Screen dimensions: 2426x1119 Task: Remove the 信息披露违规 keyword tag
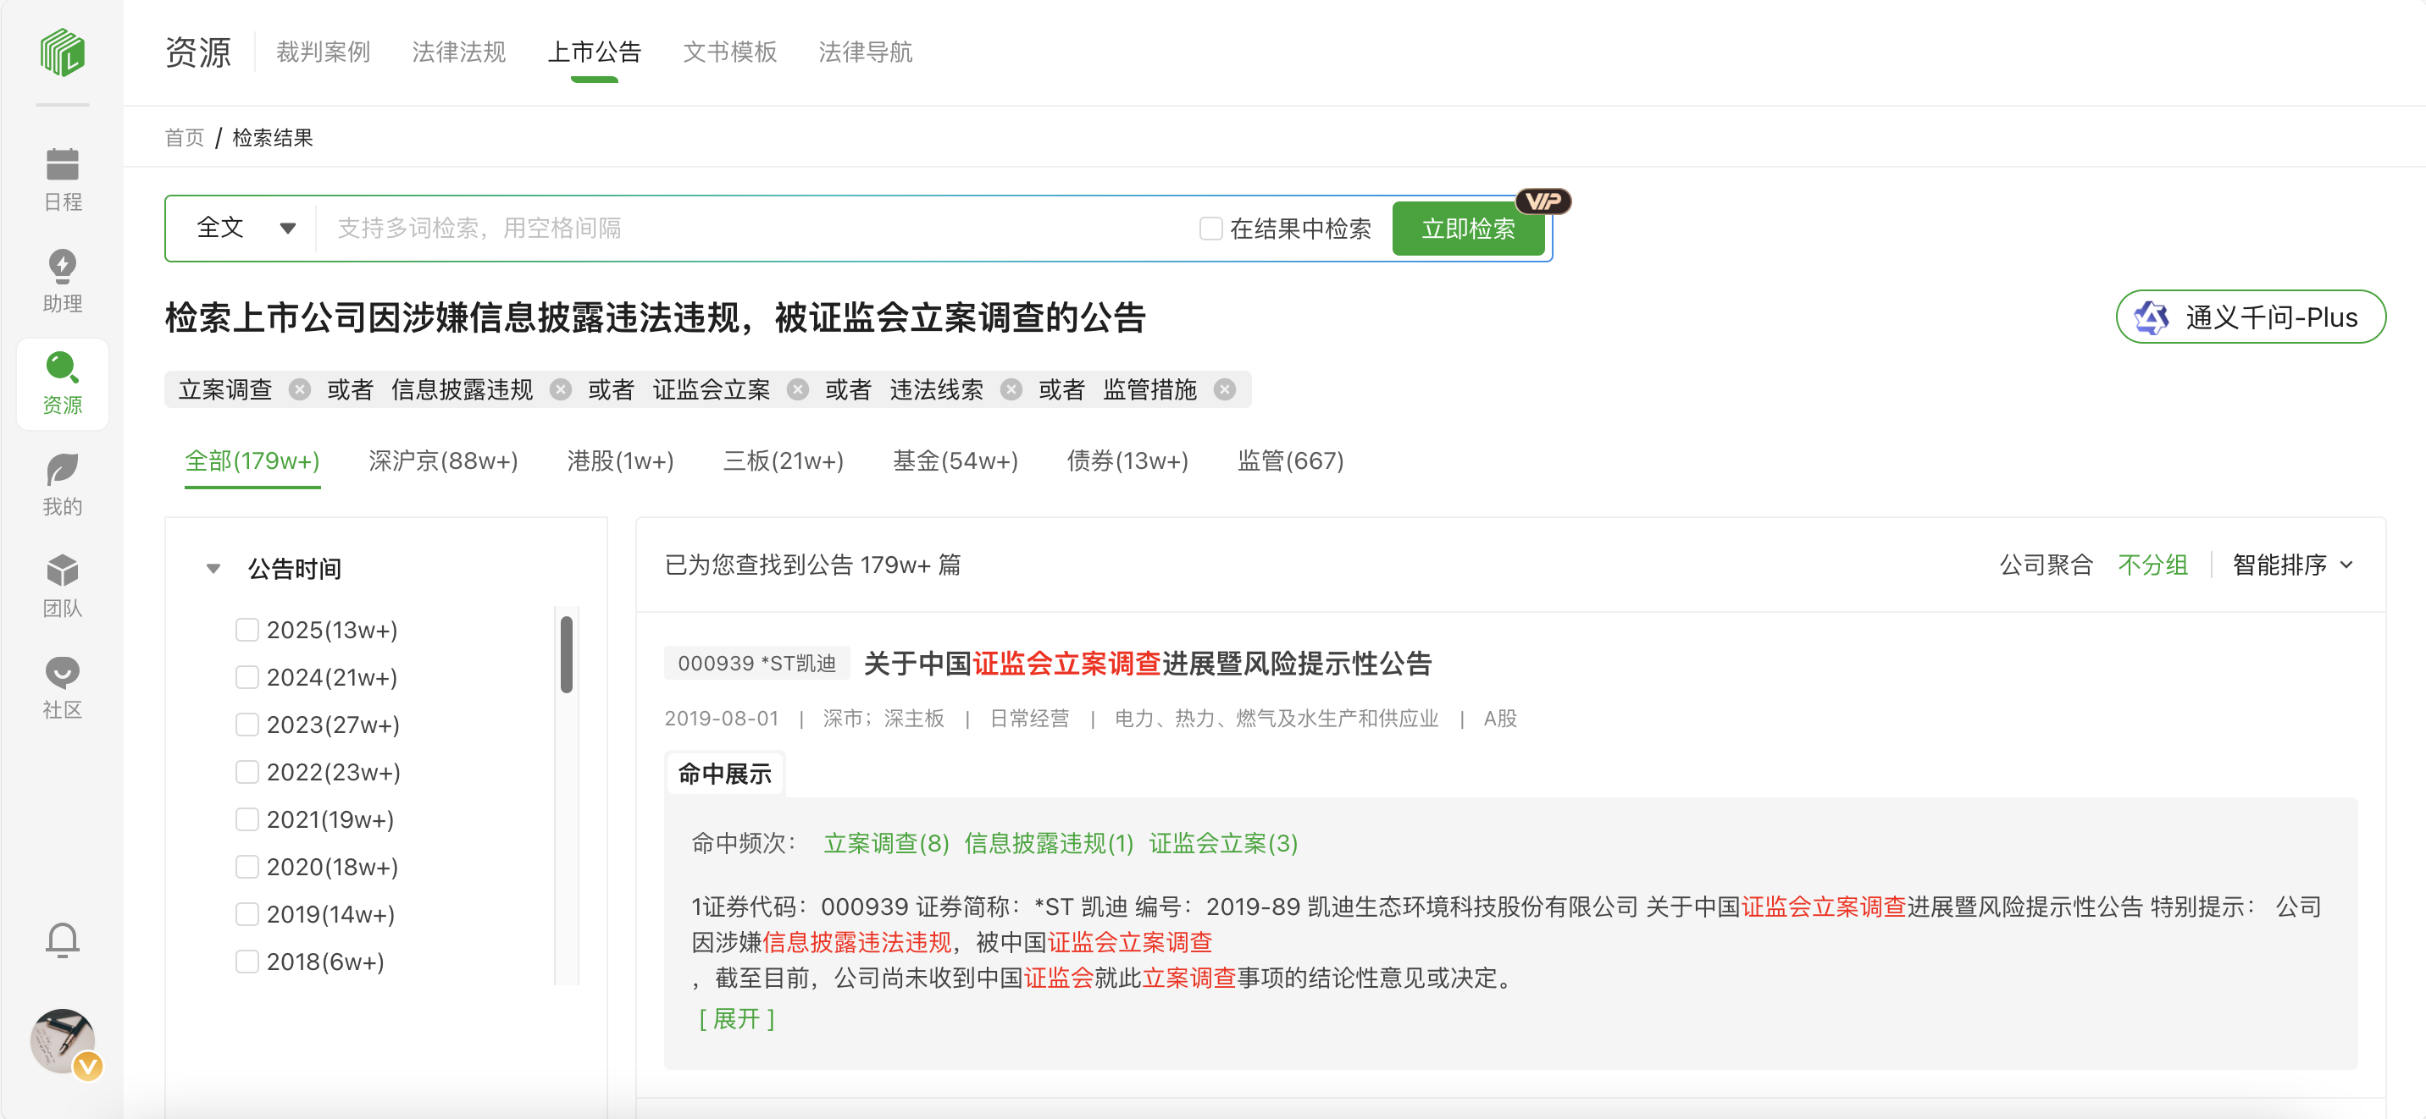point(561,389)
